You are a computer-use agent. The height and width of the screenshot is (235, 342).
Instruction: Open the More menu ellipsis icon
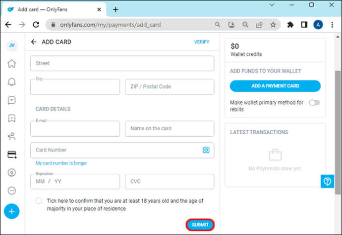click(x=12, y=191)
